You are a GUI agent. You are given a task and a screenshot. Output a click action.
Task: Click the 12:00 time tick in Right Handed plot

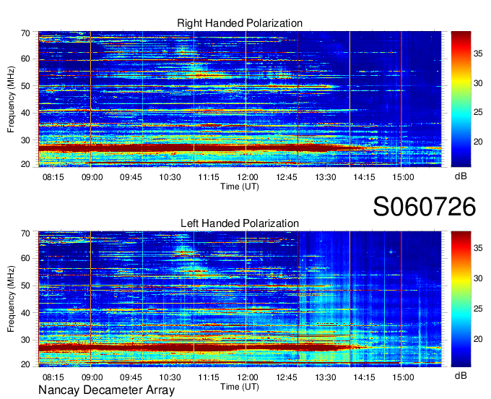point(248,177)
